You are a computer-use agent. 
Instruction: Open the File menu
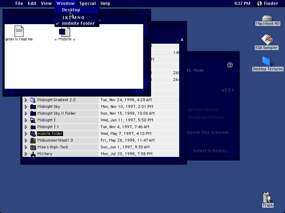pos(19,4)
